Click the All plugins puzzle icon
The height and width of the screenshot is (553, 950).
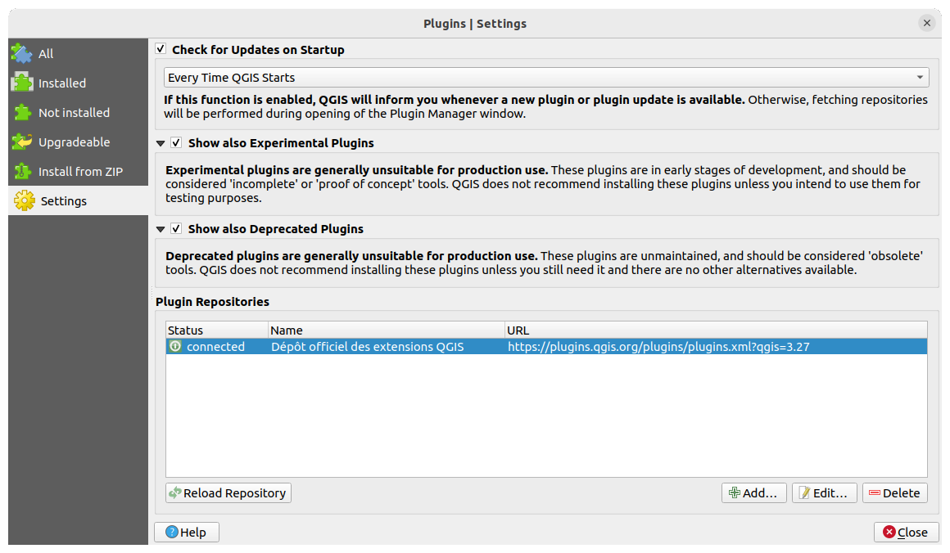point(22,53)
